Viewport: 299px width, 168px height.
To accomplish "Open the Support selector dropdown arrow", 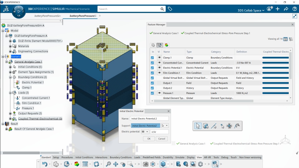I will click(167, 125).
